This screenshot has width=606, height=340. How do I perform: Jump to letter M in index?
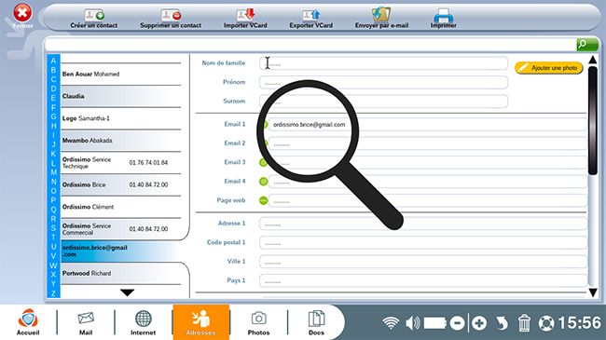(53, 172)
